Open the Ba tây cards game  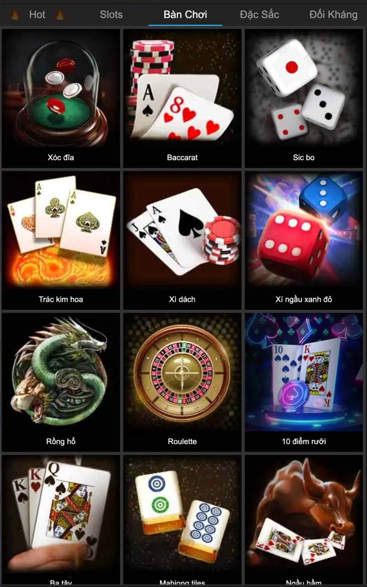61,521
